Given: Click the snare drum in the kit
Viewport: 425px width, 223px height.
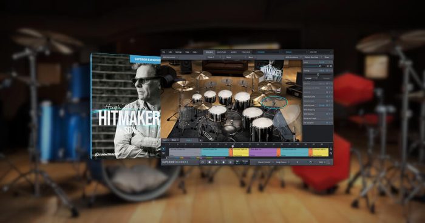Looking at the screenshot, I should 217,113.
